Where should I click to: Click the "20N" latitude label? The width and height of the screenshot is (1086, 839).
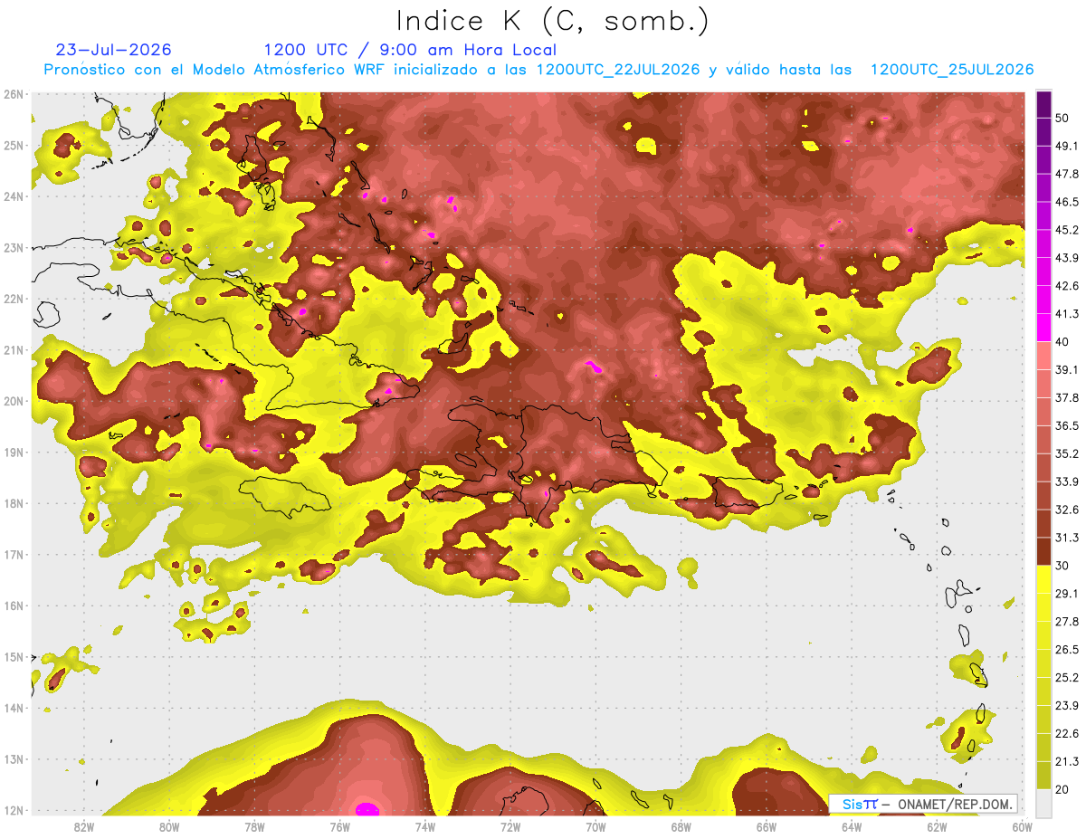13,401
